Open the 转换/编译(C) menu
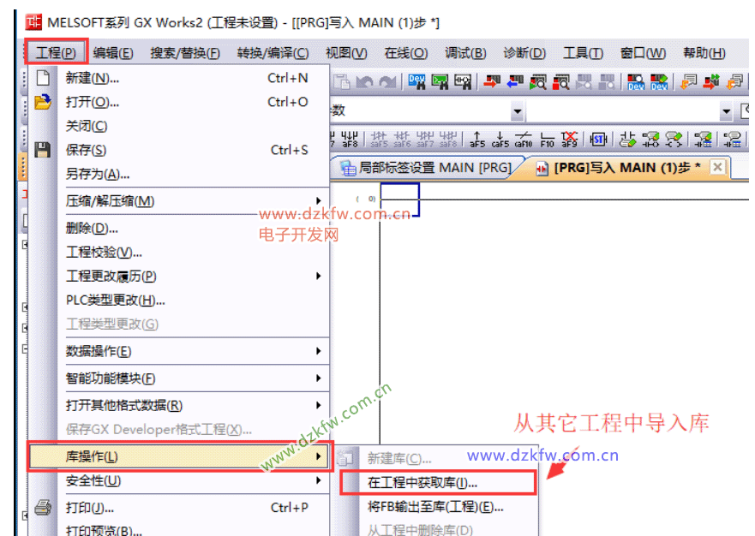Image resolution: width=755 pixels, height=536 pixels. [273, 53]
